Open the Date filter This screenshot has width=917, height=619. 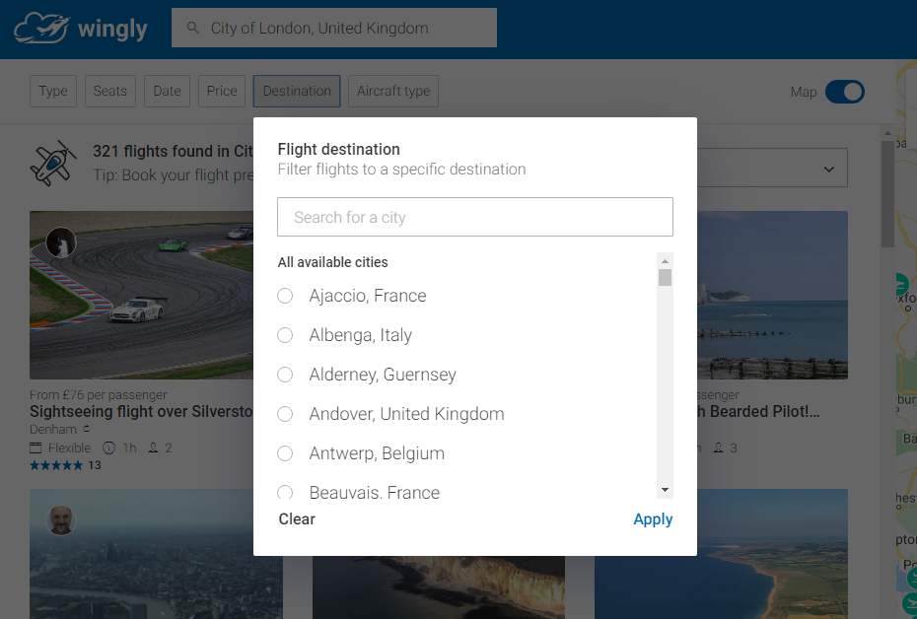click(168, 92)
